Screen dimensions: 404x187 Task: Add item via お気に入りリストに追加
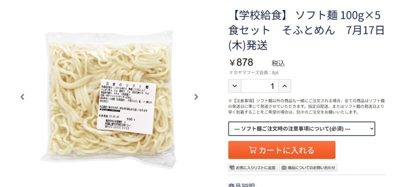pyautogui.click(x=253, y=168)
